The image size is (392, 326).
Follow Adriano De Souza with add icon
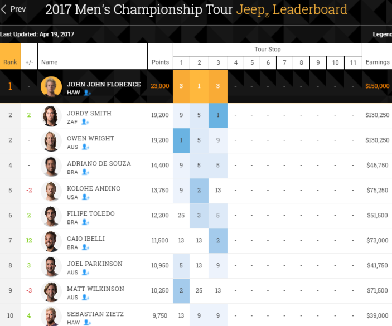85,172
